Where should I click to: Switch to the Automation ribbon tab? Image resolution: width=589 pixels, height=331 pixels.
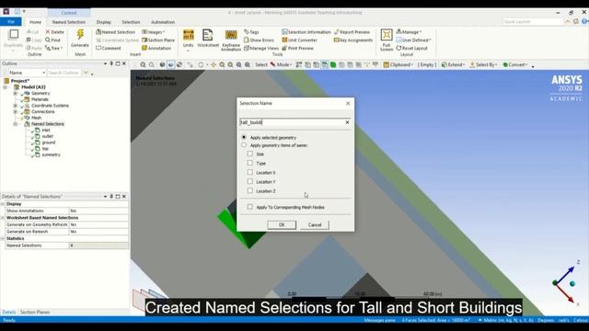click(x=163, y=22)
